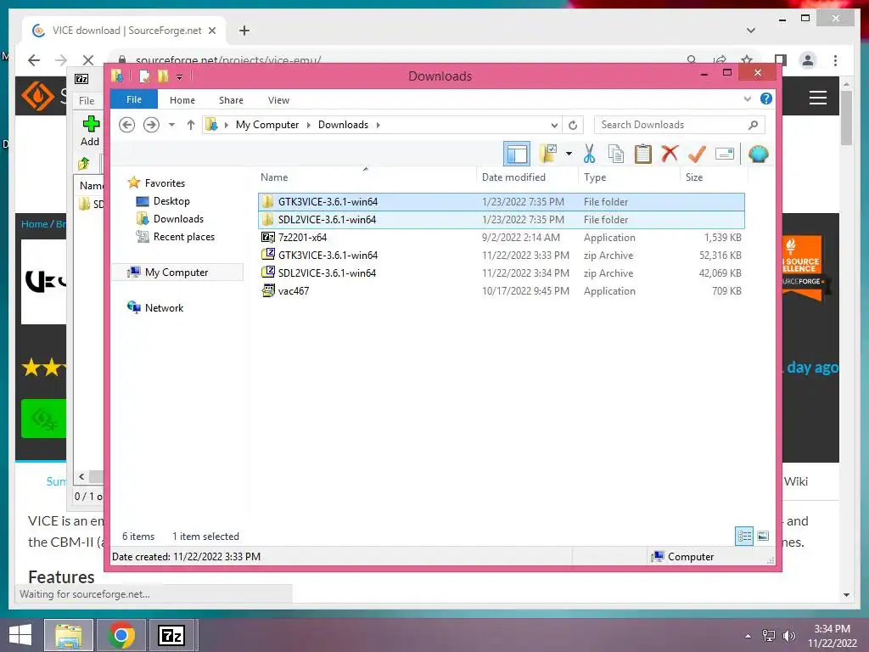
Task: Select the vac467 application file
Action: pyautogui.click(x=502, y=290)
